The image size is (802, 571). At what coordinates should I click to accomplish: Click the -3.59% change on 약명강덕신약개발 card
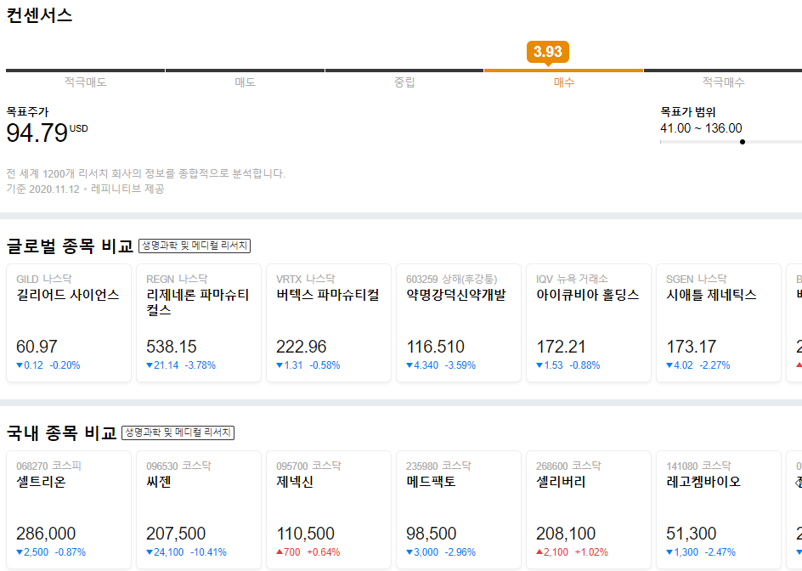tap(460, 365)
